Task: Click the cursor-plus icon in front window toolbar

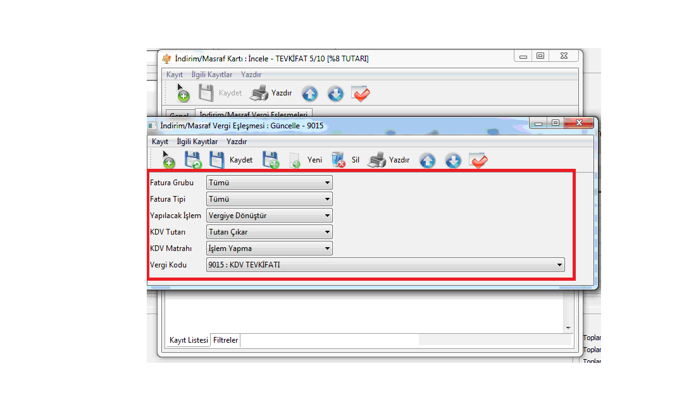Action: pos(168,159)
